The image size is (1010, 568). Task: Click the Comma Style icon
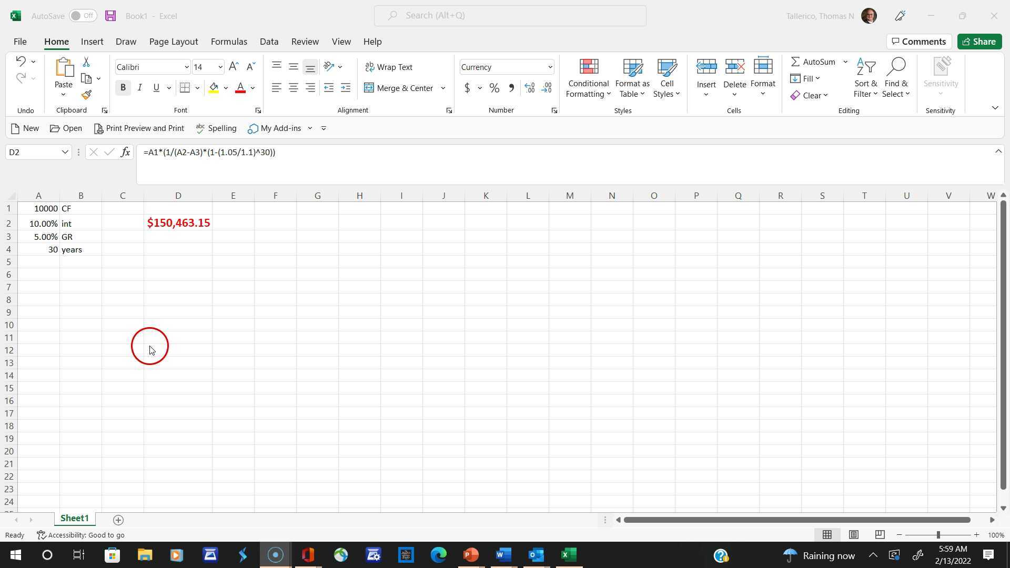[511, 88]
